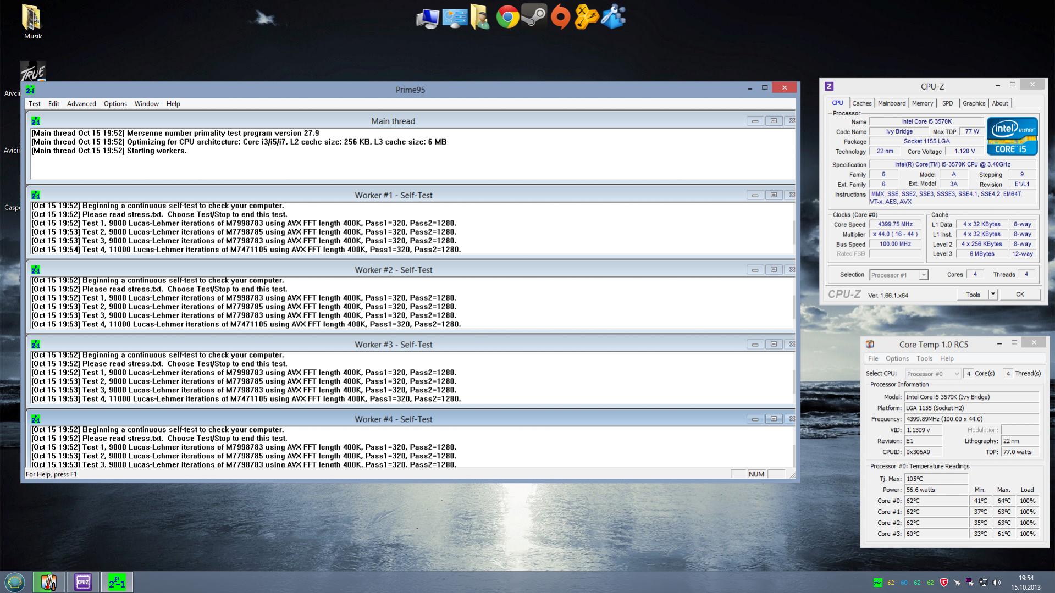Screen dimensions: 1055x593
Task: Click the Worker #1 window icon
Action: [36, 195]
